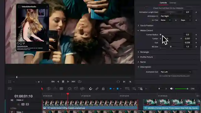Select the Dynamic Trim mode tool

(55, 89)
